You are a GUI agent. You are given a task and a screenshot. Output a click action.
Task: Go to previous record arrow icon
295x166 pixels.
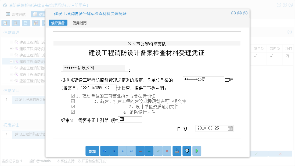(113, 151)
